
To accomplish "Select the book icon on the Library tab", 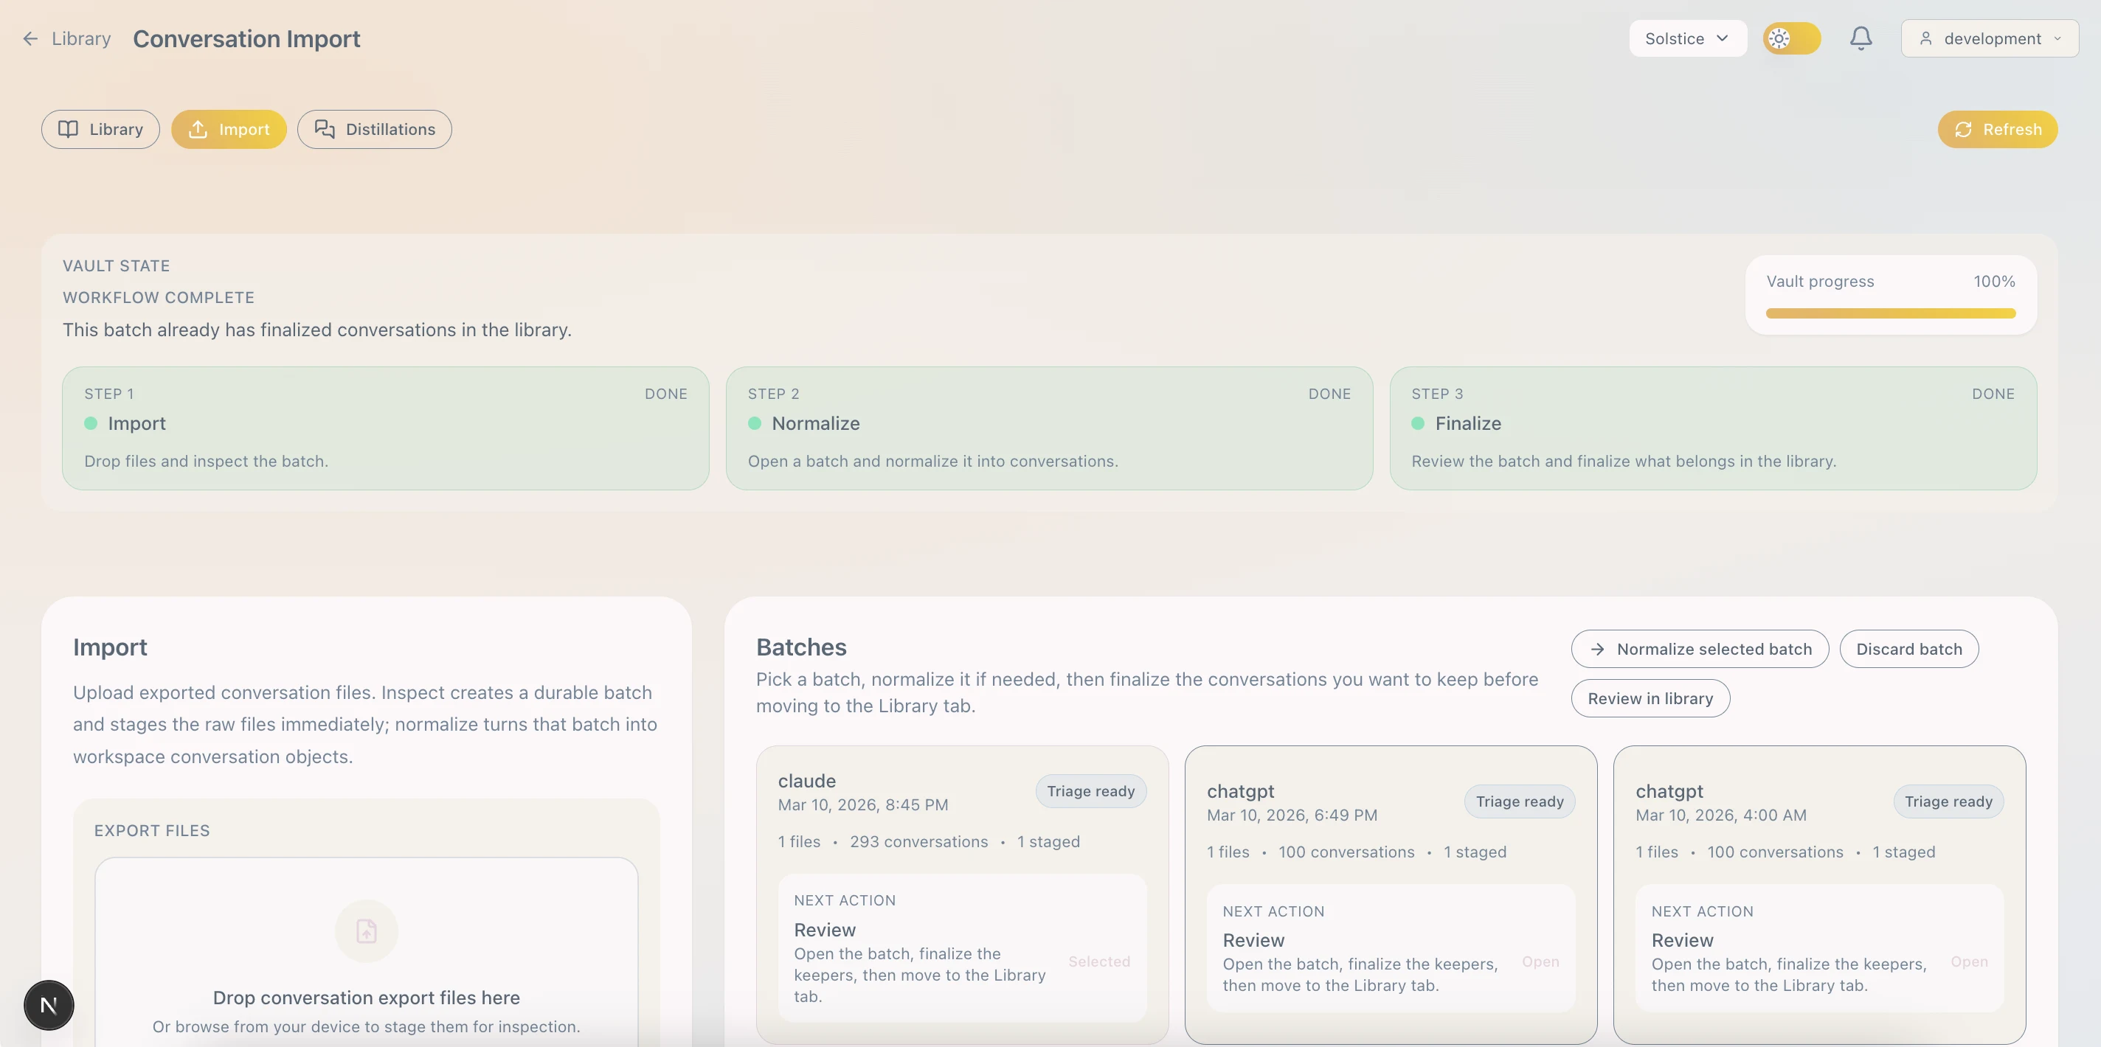I will click(69, 129).
